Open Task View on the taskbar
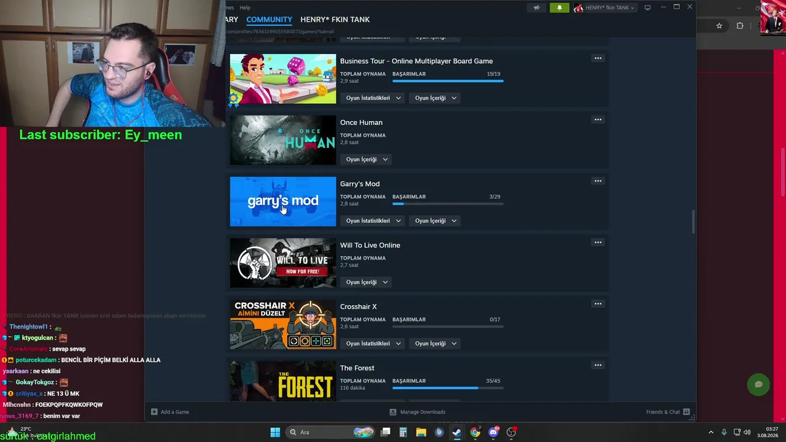The image size is (786, 442). (386, 432)
